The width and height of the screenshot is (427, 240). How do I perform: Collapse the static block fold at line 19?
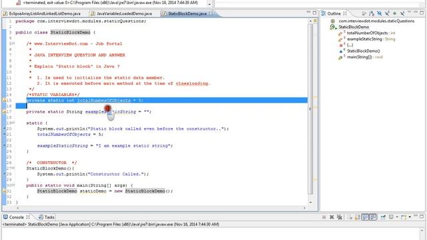[13, 123]
